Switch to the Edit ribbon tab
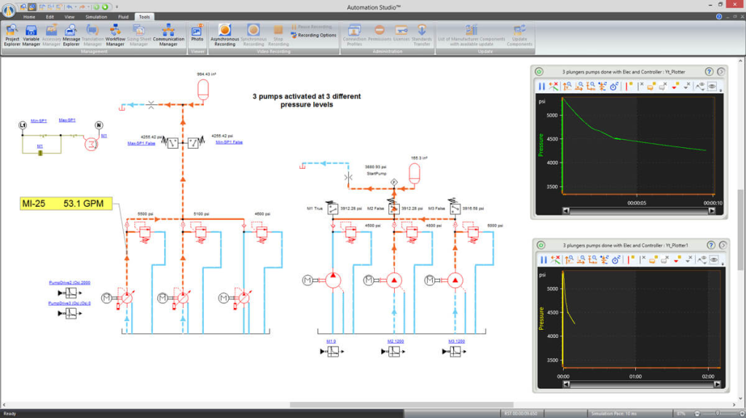Screen dimensions: 746x418 50,17
